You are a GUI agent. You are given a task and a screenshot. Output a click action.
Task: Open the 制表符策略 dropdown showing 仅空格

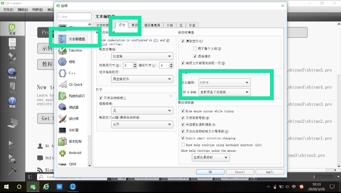coord(142,56)
